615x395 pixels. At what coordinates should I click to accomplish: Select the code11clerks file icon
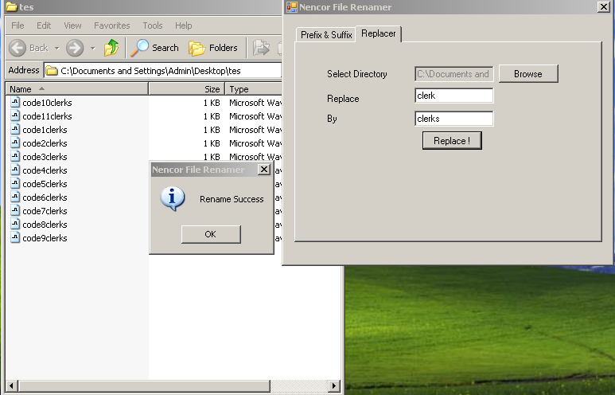15,115
